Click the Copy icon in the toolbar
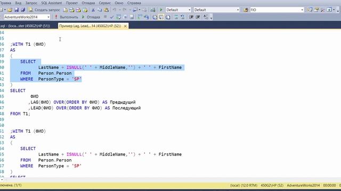Screen dimensions: 341x191 click(100, 10)
